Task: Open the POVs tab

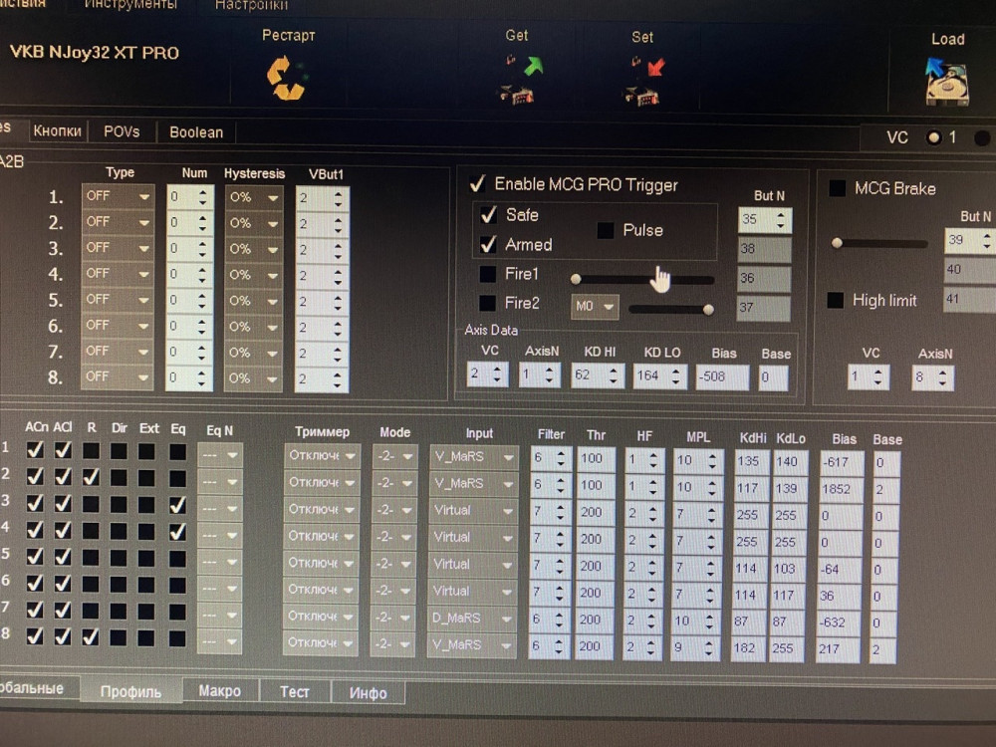Action: click(x=122, y=131)
